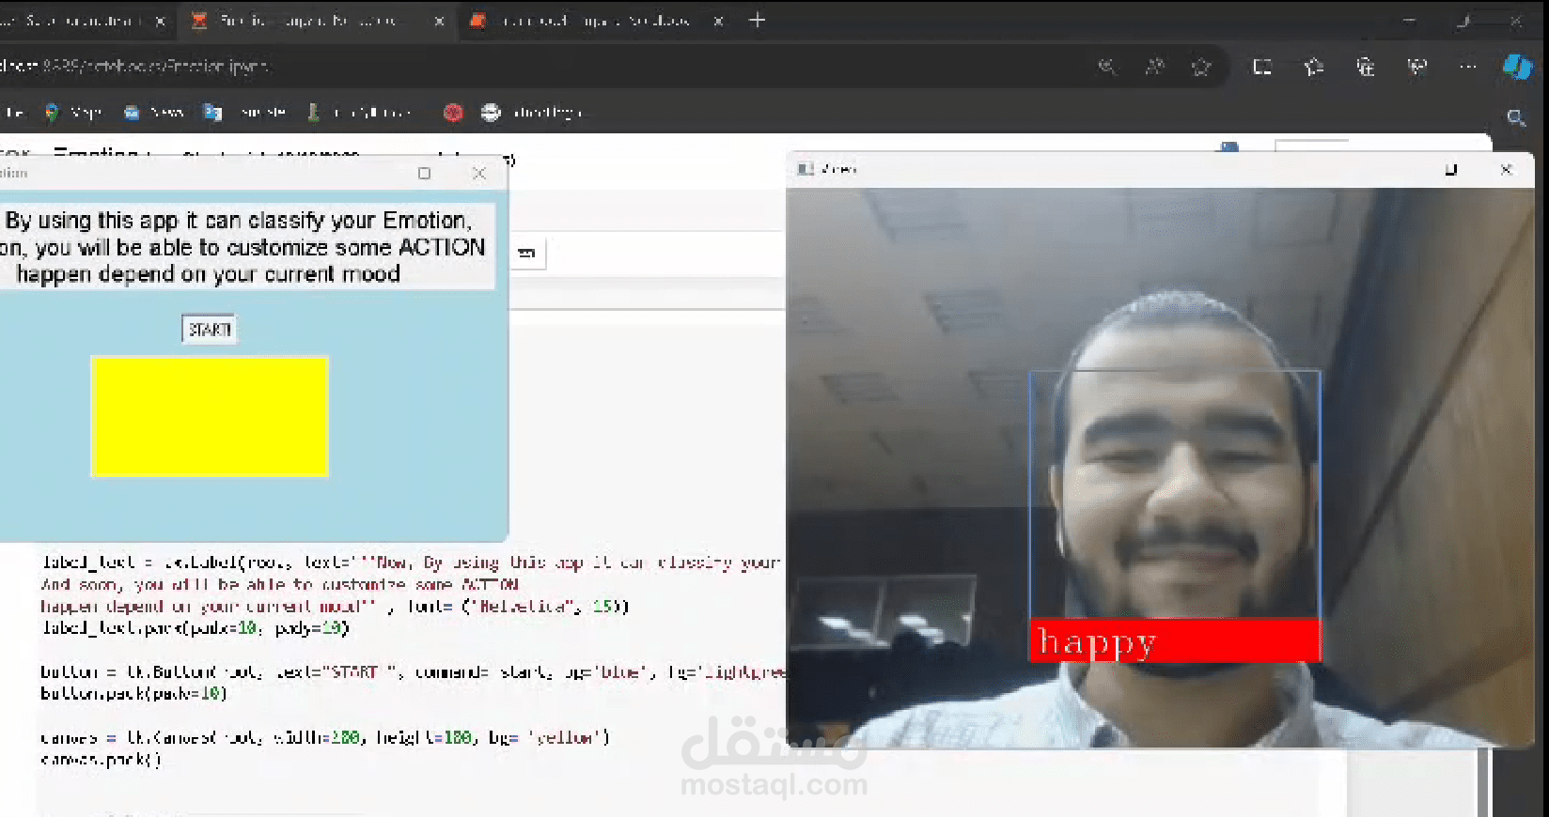
Task: Click the red happy label in video
Action: [x=1176, y=640]
